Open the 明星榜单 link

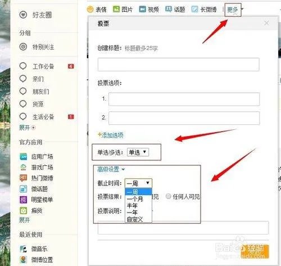click(x=42, y=200)
